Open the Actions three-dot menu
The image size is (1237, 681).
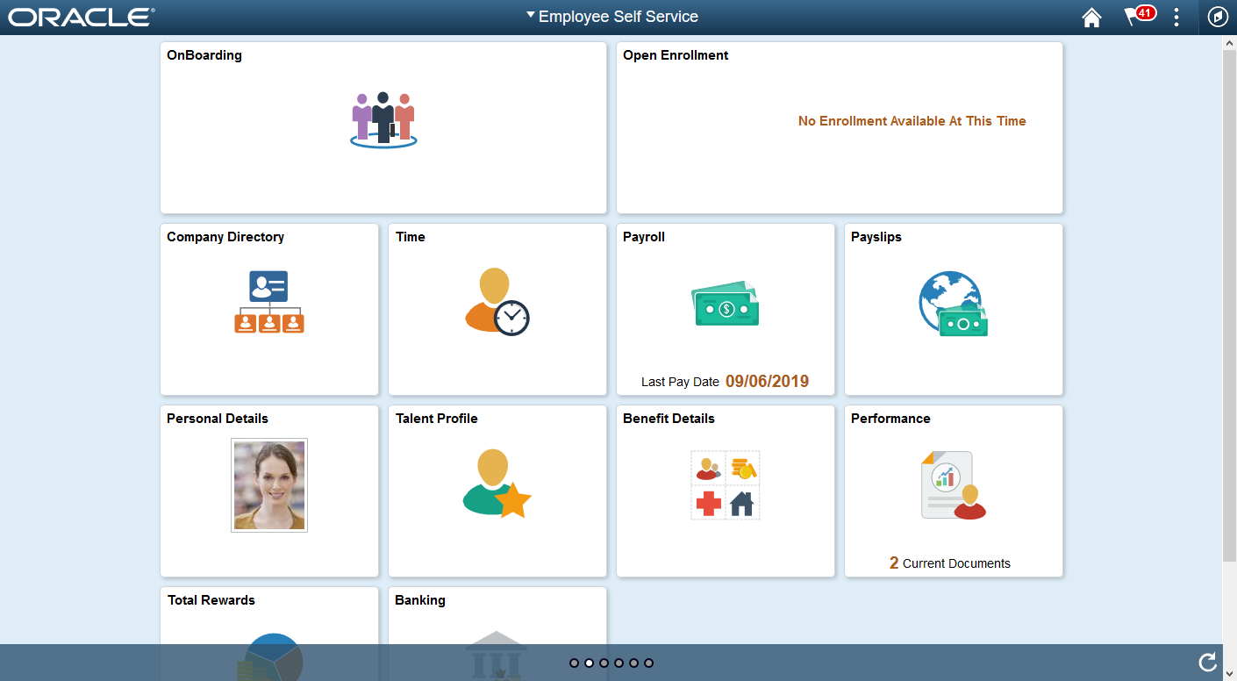tap(1176, 18)
